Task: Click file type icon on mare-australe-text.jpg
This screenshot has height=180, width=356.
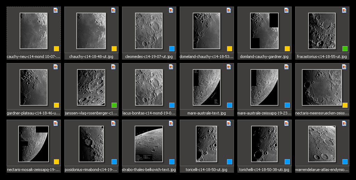Action: tap(229, 67)
